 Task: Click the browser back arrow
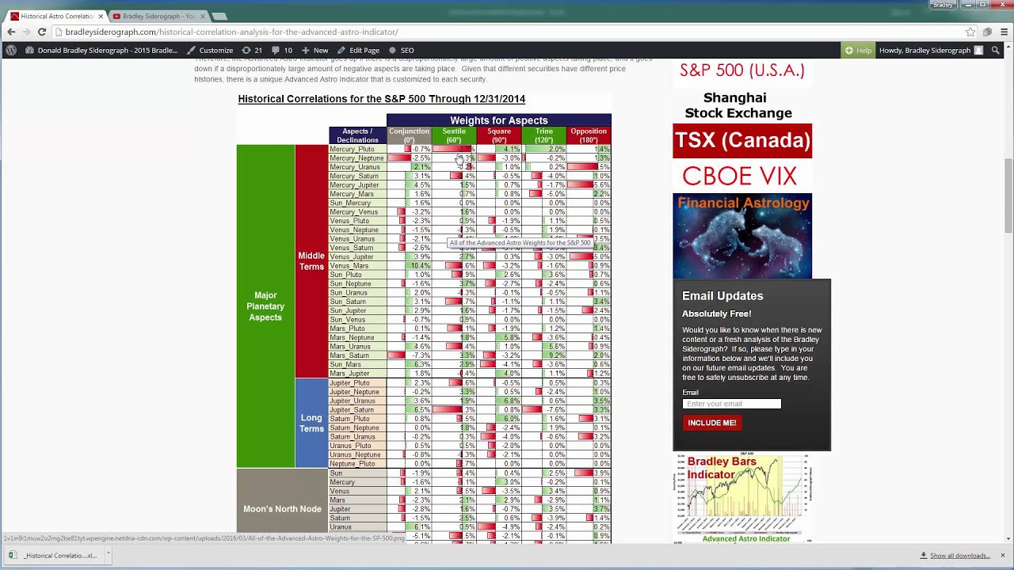(11, 32)
